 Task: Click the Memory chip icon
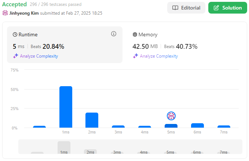click(x=135, y=34)
